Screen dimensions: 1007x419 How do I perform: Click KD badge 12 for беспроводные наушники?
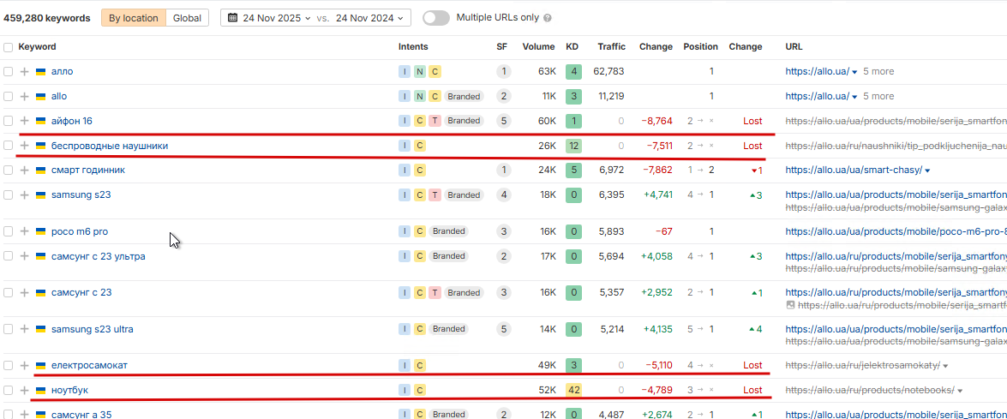coord(573,146)
